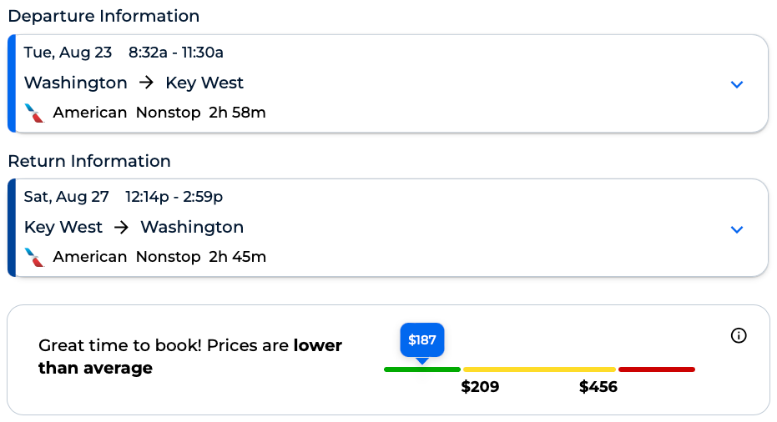This screenshot has height=422, width=777.
Task: Click the red high-price segment of the bar
Action: pyautogui.click(x=657, y=369)
